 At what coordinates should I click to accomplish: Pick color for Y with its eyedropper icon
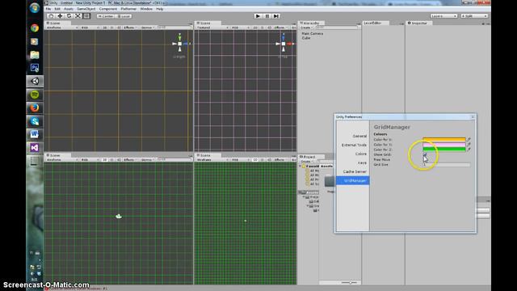click(x=469, y=145)
